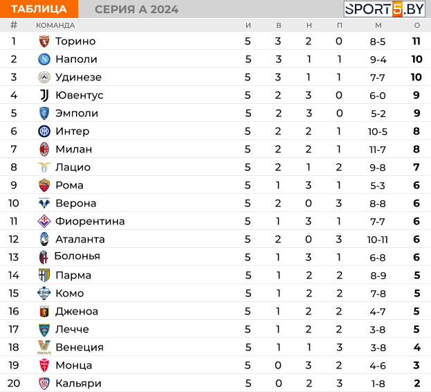Screen dimensions: 431x392
Task: Click the КОМАНДА column header
Action: point(55,26)
